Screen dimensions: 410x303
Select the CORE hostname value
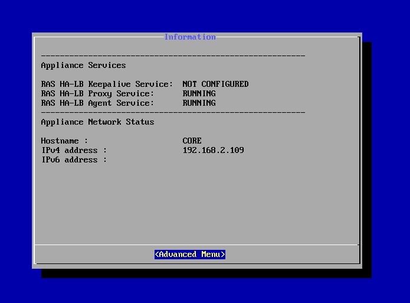192,141
